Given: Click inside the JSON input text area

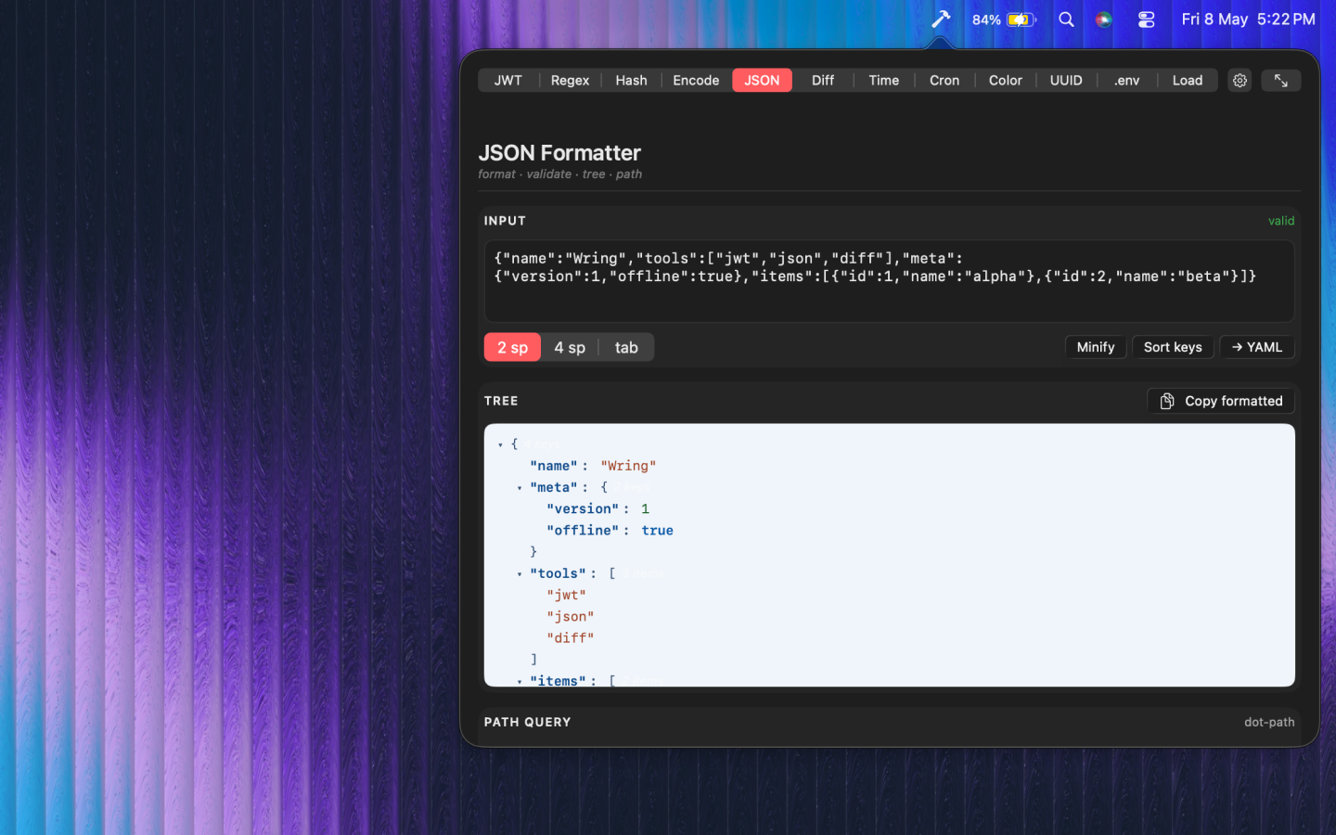Looking at the screenshot, I should tap(889, 281).
